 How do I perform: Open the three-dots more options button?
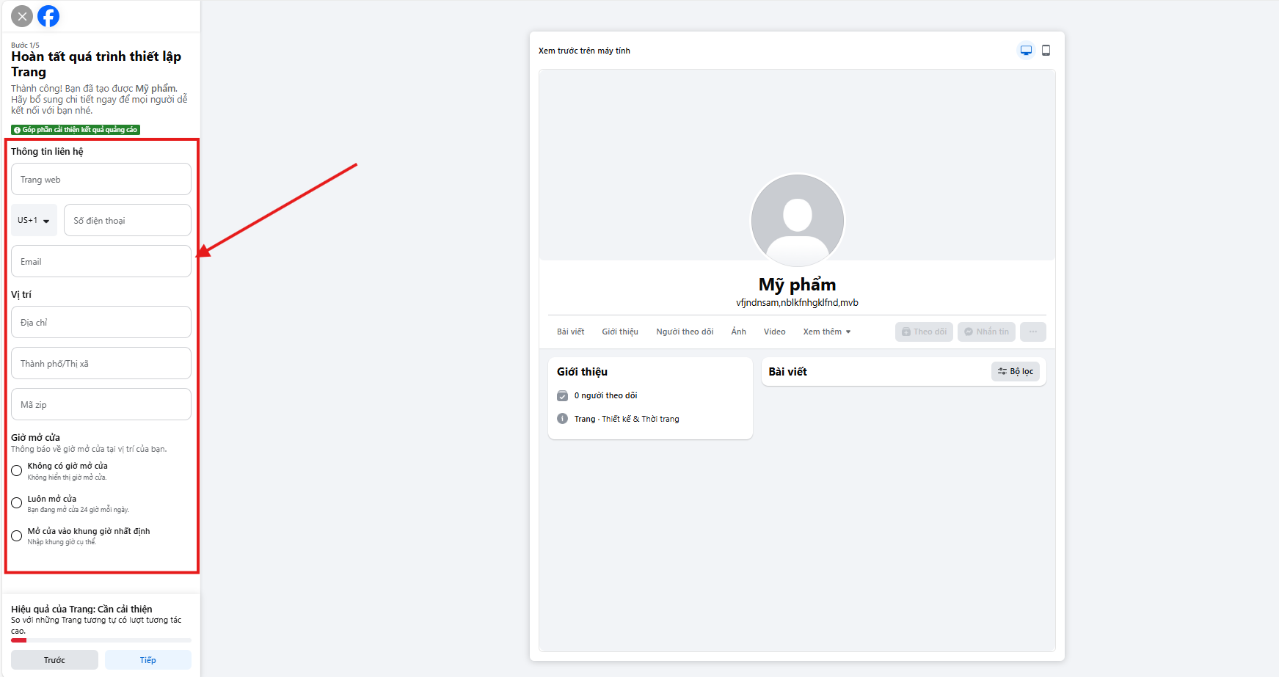[x=1033, y=332]
